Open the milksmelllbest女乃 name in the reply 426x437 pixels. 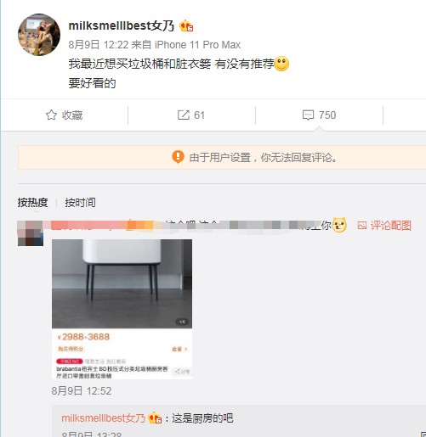(x=103, y=418)
